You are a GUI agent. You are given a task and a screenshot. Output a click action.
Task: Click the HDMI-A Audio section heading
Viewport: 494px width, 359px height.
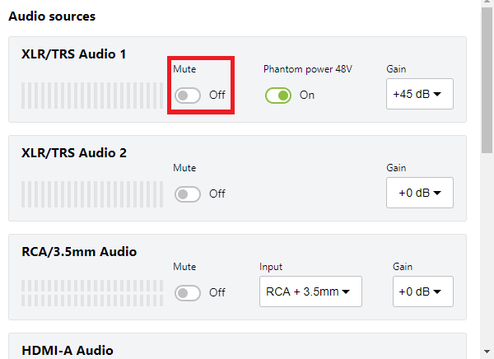click(x=68, y=351)
